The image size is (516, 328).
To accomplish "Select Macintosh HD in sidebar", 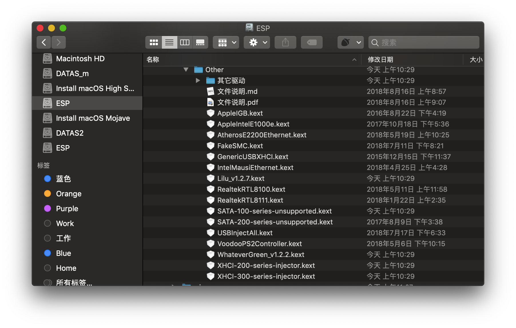I will click(x=87, y=59).
